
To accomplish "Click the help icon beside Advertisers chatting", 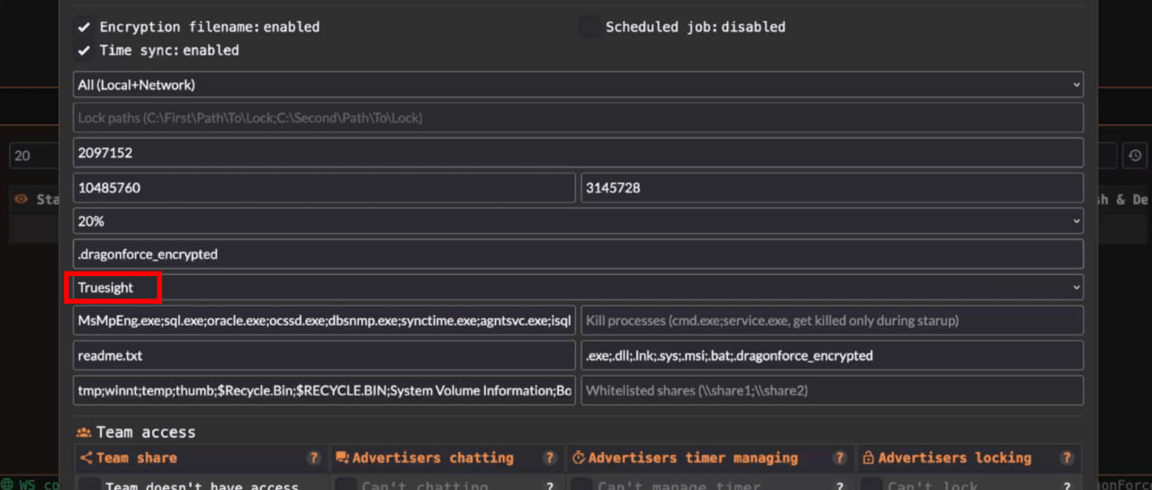I will pos(548,458).
